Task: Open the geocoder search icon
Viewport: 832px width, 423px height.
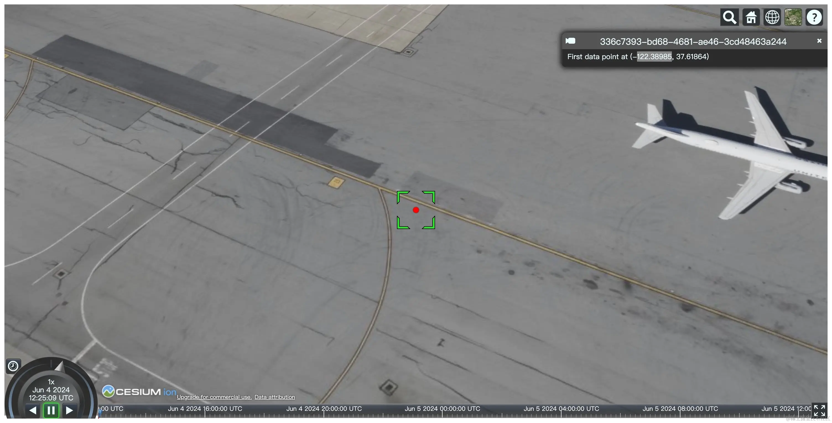Action: click(729, 17)
